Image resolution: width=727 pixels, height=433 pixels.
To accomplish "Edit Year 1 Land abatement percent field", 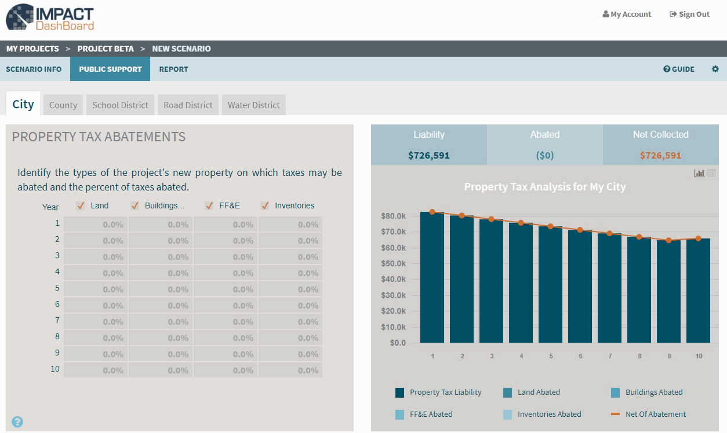I will [x=96, y=225].
